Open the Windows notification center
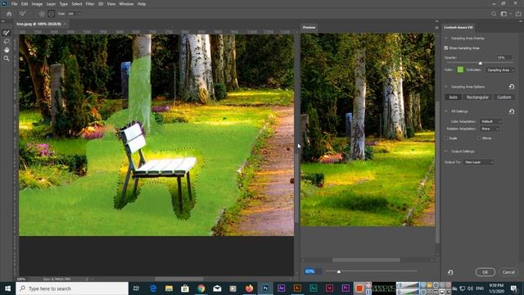The width and height of the screenshot is (524, 295). pyautogui.click(x=514, y=288)
